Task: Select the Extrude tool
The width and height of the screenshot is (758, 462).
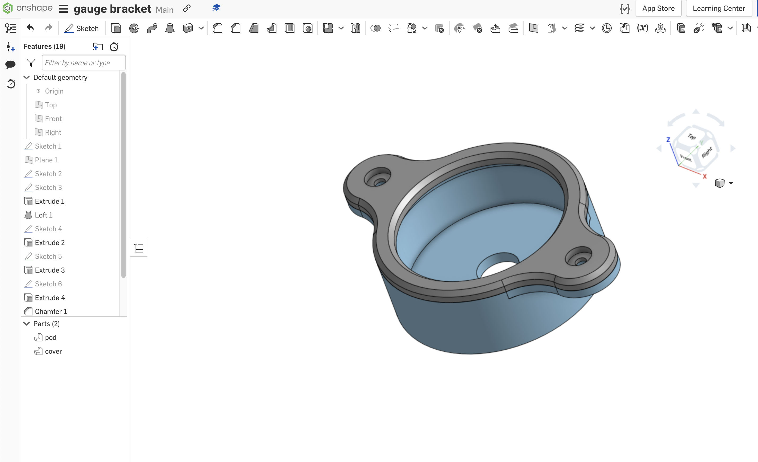Action: [116, 28]
